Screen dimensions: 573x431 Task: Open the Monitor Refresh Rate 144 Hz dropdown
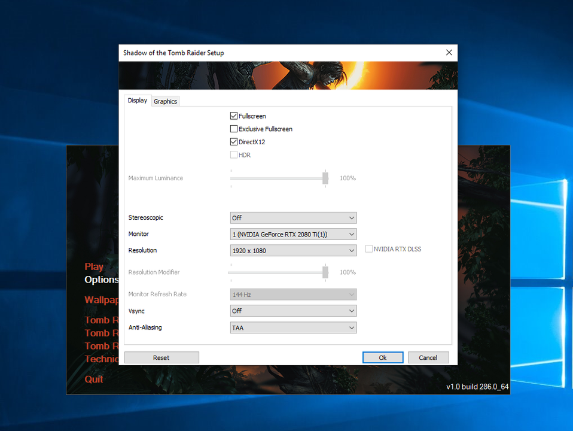click(x=293, y=295)
